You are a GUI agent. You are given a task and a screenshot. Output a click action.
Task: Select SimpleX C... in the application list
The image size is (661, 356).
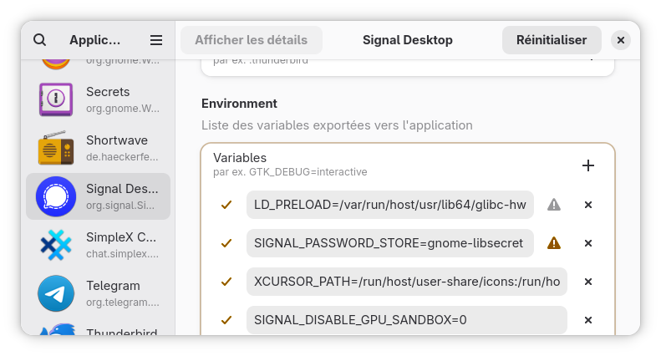click(99, 245)
